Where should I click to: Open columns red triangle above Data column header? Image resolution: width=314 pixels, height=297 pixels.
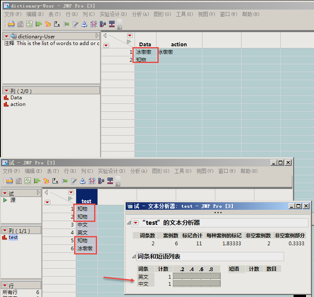(x=130, y=35)
